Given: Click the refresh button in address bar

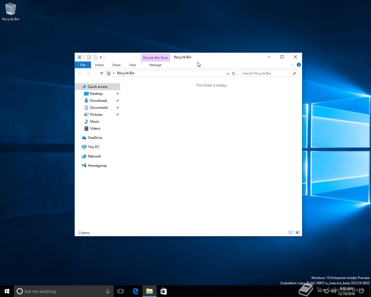Looking at the screenshot, I should tap(233, 73).
